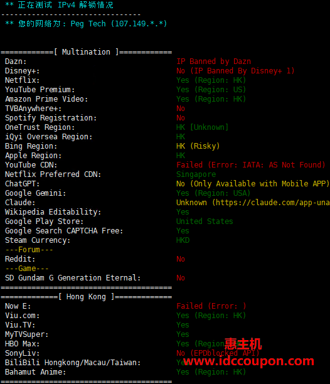Click the Disney+ banned result text

point(235,71)
